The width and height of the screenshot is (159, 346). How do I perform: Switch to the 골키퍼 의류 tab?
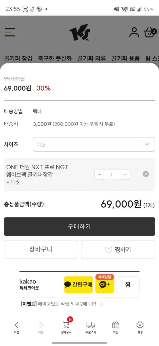point(92,59)
